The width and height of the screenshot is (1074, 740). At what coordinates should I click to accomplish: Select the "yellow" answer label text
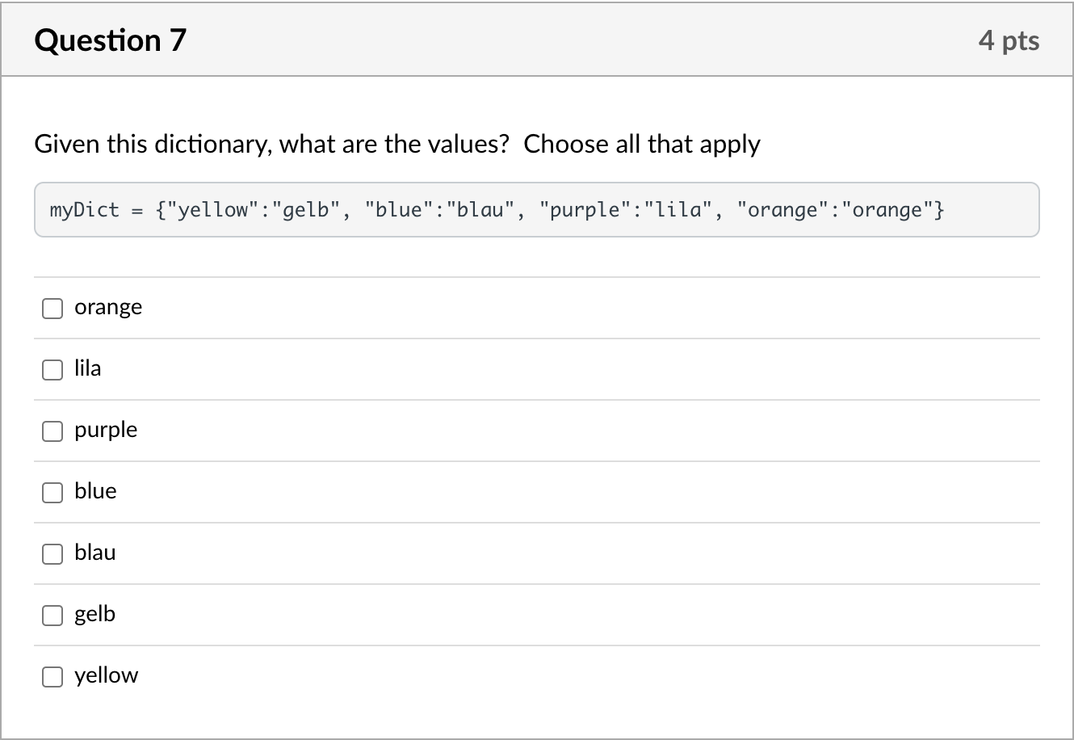click(106, 675)
